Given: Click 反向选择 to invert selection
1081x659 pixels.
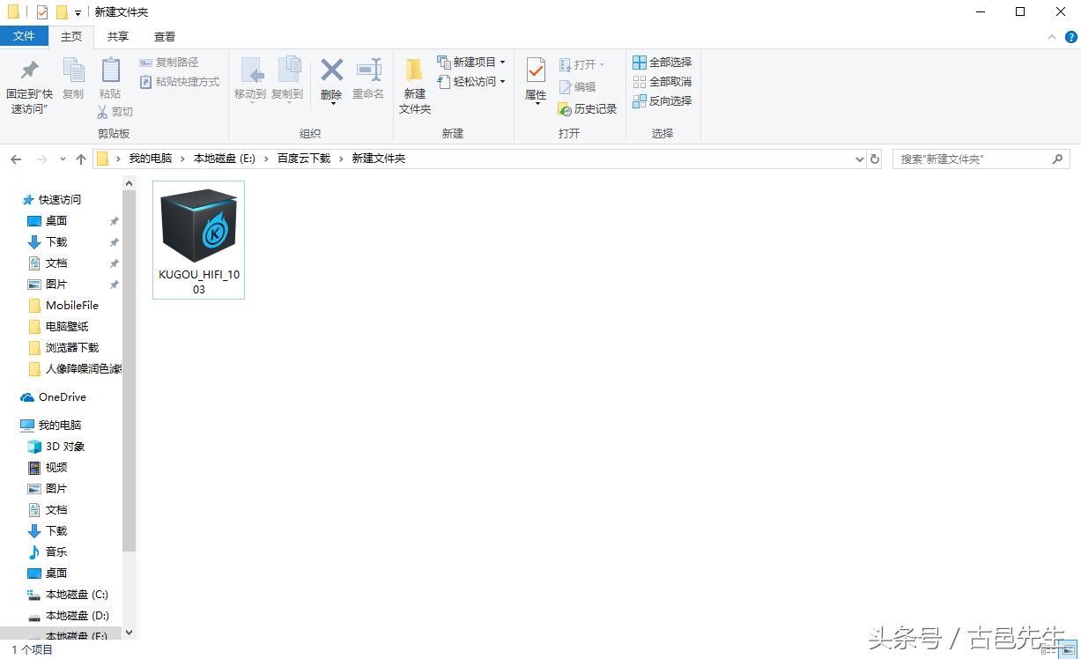Looking at the screenshot, I should pyautogui.click(x=663, y=100).
